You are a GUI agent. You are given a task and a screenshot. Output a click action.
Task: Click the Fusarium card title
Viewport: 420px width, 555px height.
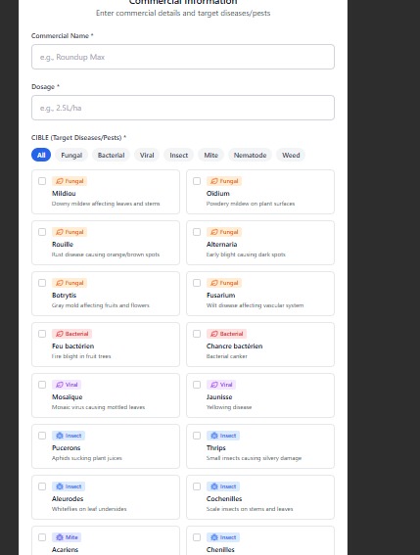click(x=220, y=296)
